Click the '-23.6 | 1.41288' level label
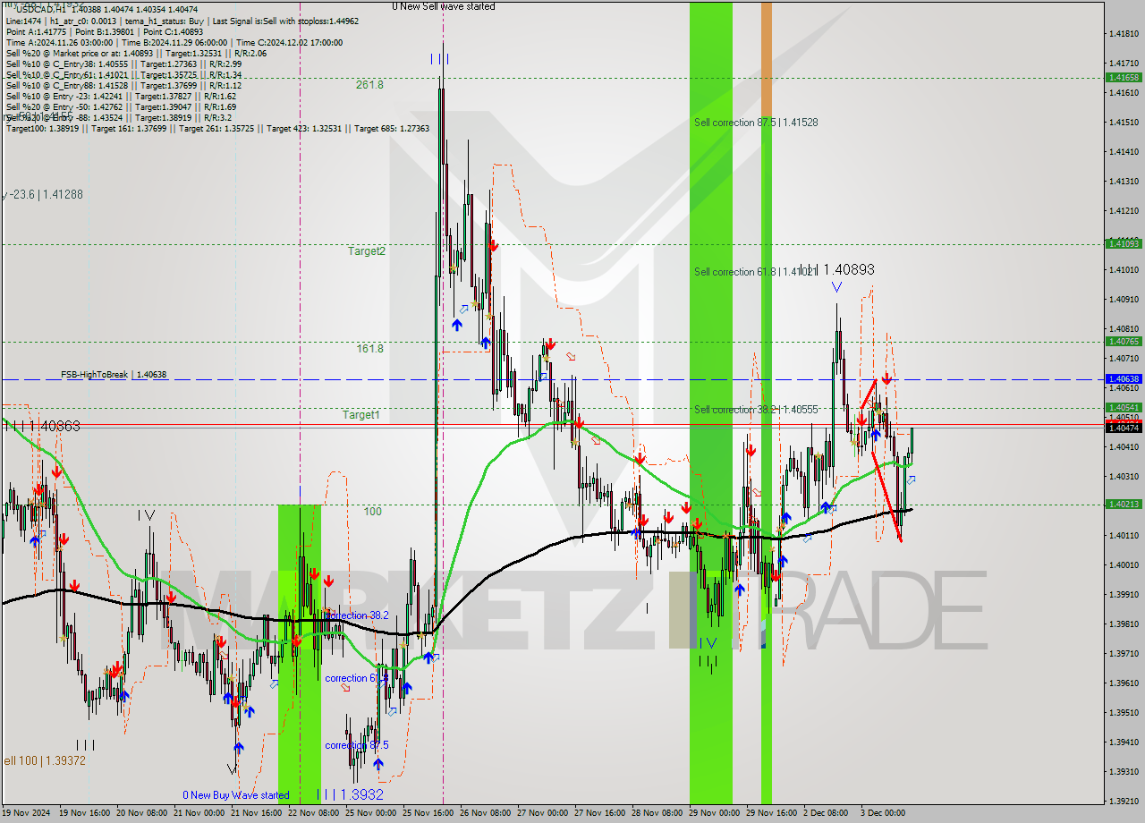The image size is (1145, 823). click(43, 194)
